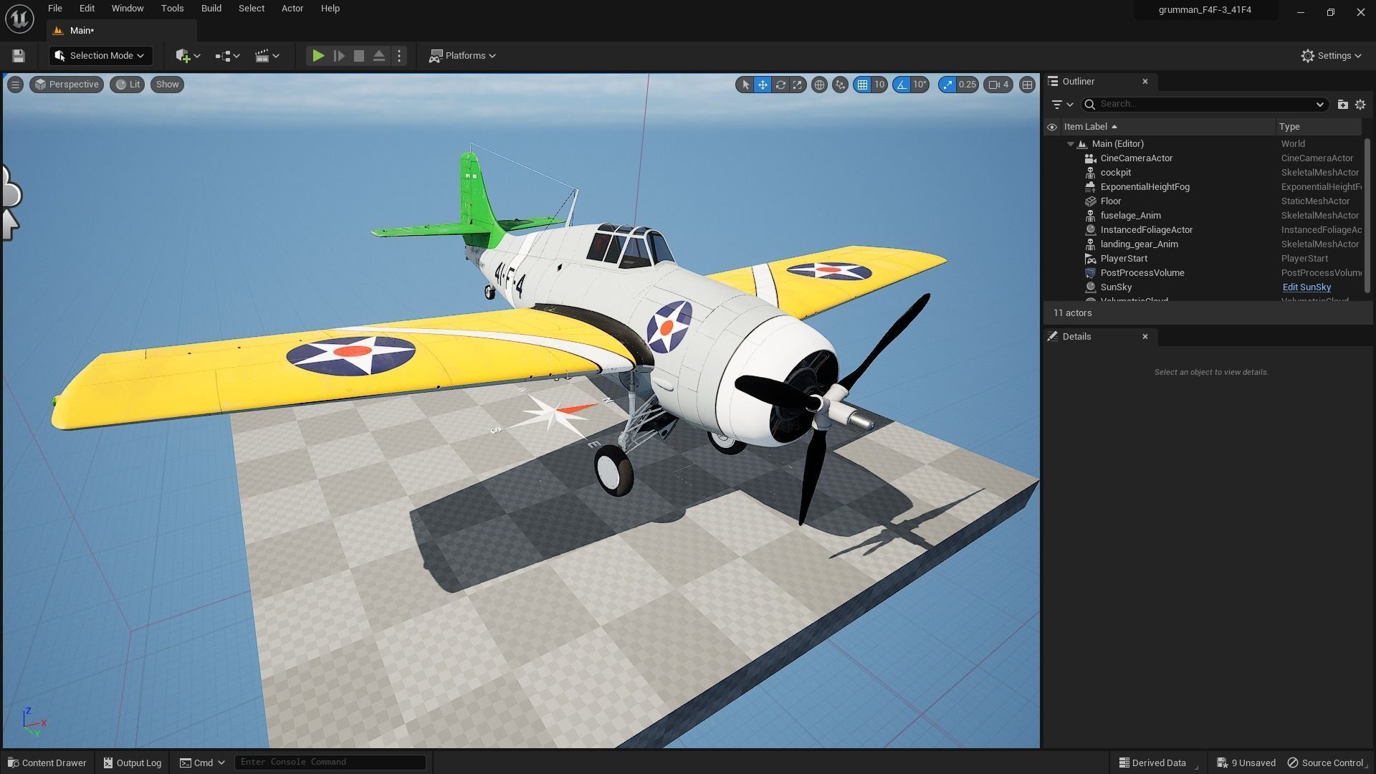Click the 9 Unsaved indicator
The image size is (1376, 774).
point(1246,763)
